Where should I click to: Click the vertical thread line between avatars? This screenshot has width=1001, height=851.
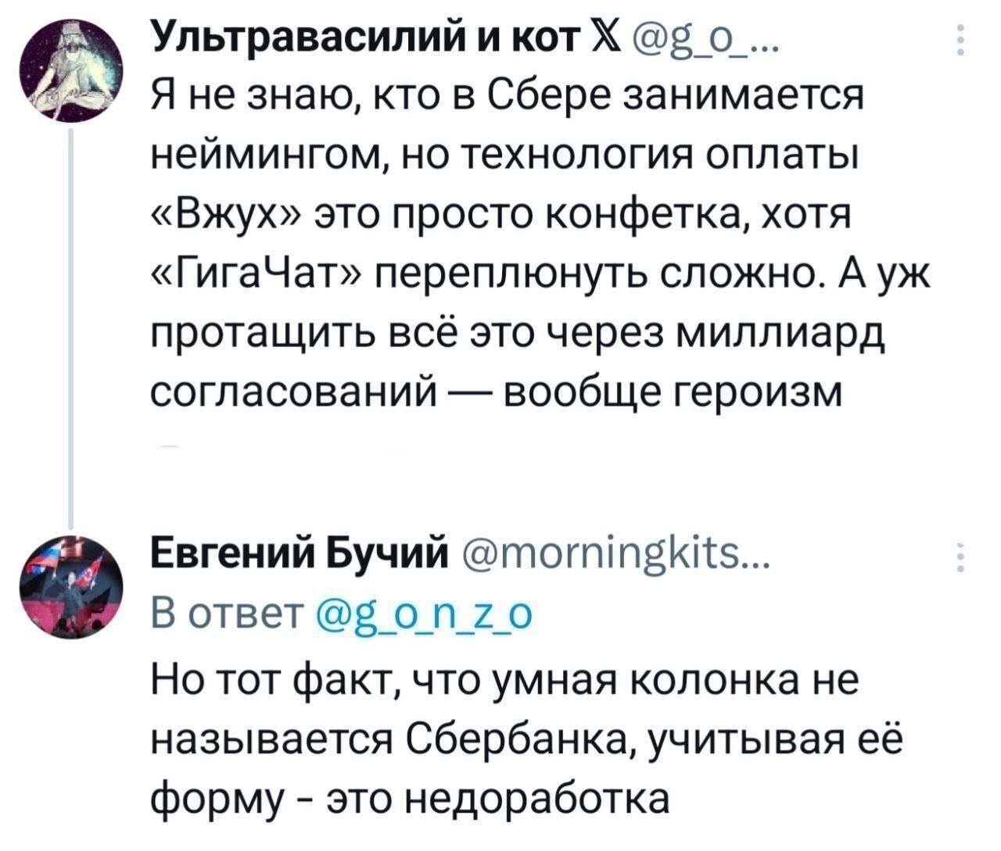click(72, 313)
